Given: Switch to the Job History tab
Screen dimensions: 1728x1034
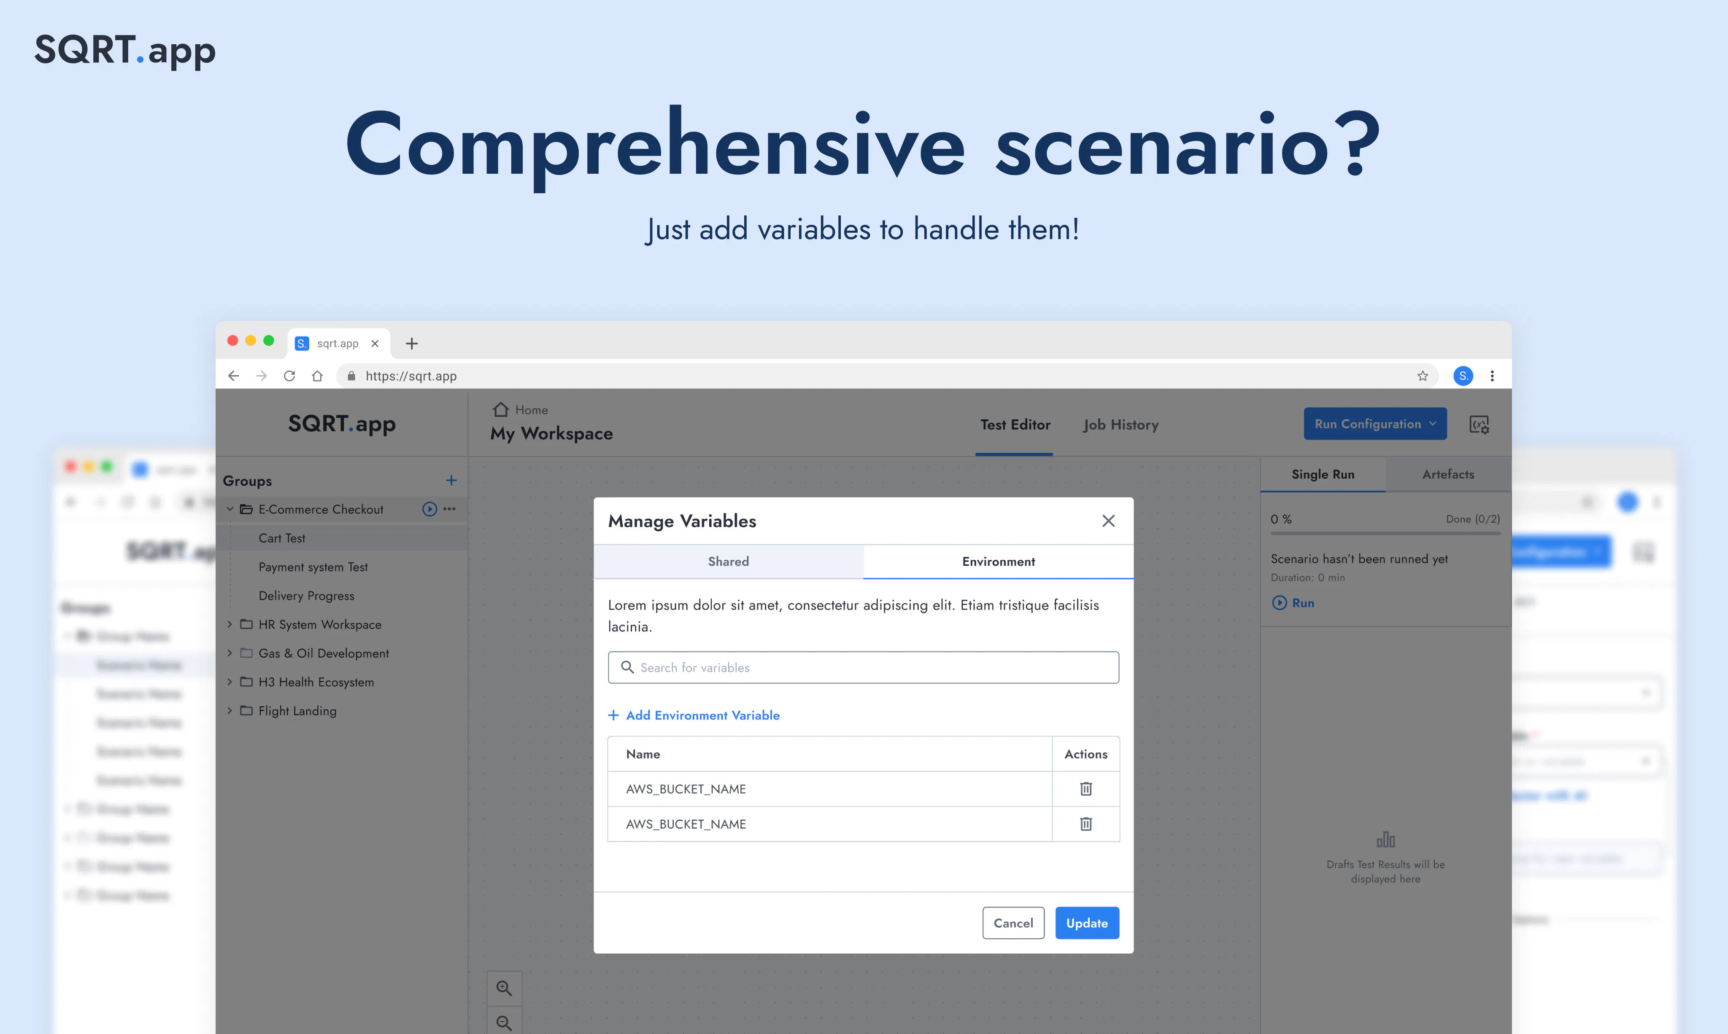Looking at the screenshot, I should pyautogui.click(x=1121, y=425).
